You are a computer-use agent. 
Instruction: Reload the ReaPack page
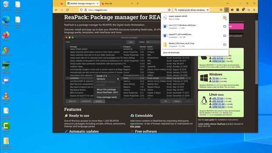68,10
